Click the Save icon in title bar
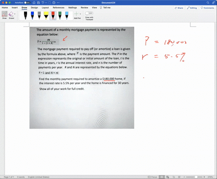Viewport: 217px width, 179px height. point(38,3)
